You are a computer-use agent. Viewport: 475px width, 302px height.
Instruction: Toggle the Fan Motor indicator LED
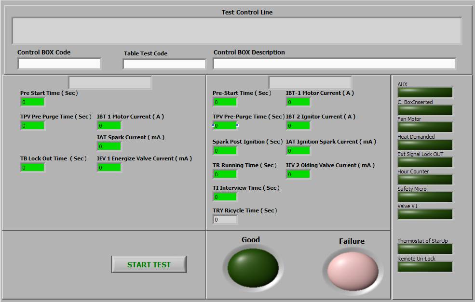425,127
